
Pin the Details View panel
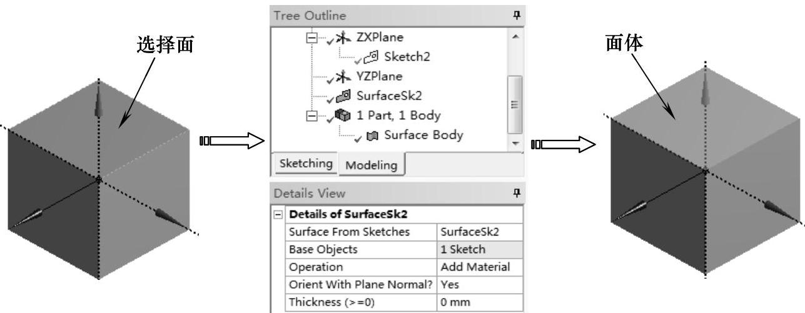coord(517,194)
